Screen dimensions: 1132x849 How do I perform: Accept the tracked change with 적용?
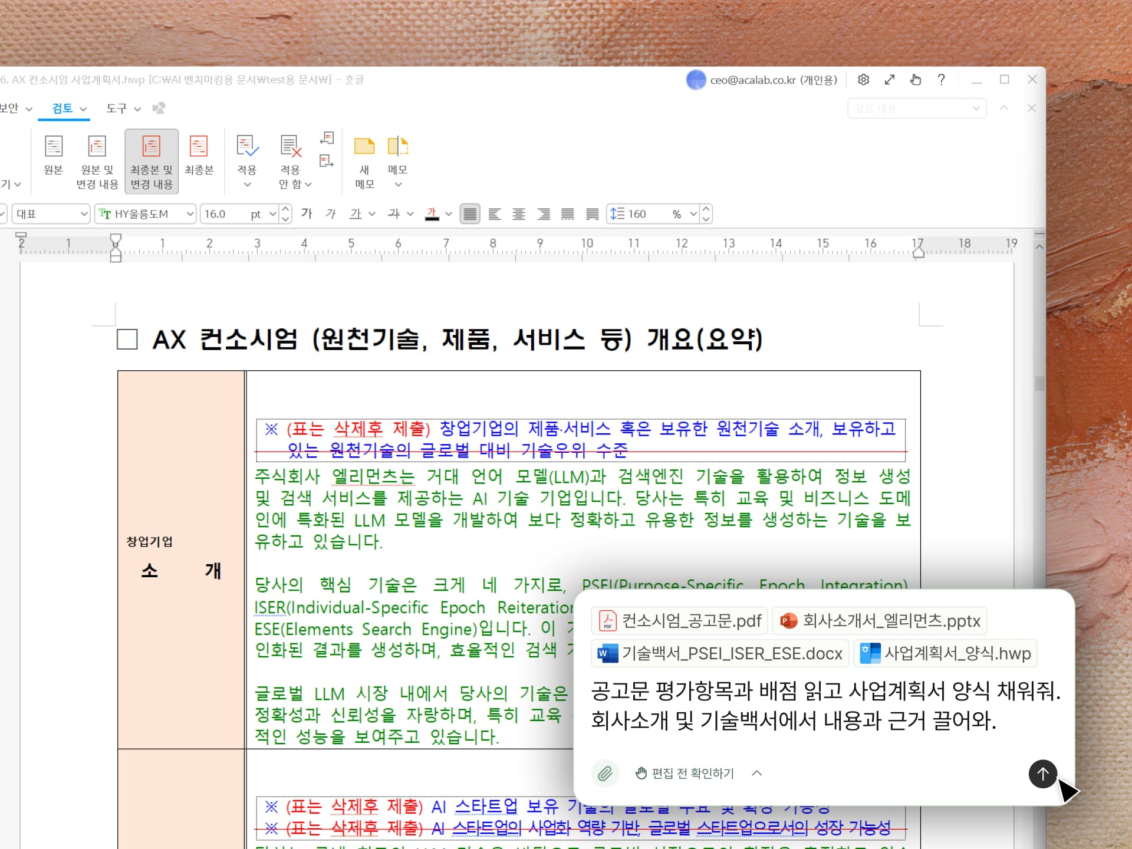point(247,160)
